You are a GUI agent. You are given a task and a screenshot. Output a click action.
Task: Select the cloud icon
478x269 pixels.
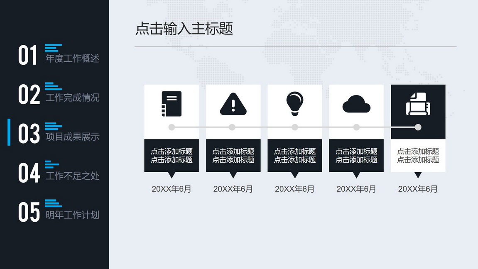tap(356, 104)
